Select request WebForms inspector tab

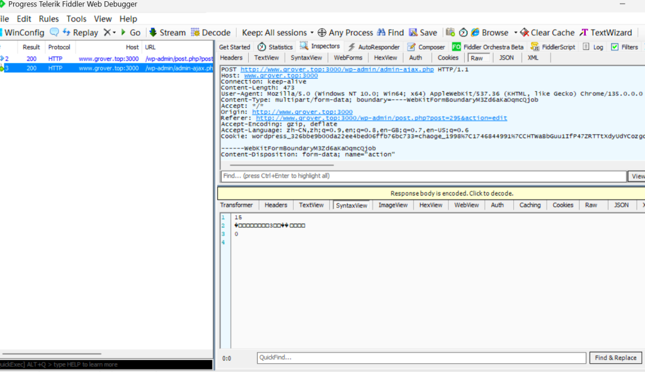point(348,58)
